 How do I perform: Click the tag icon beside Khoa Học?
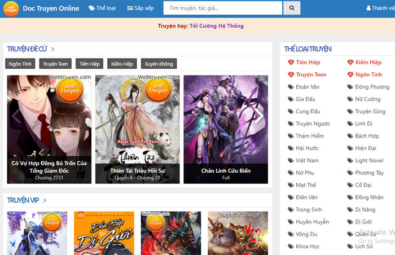pyautogui.click(x=291, y=247)
